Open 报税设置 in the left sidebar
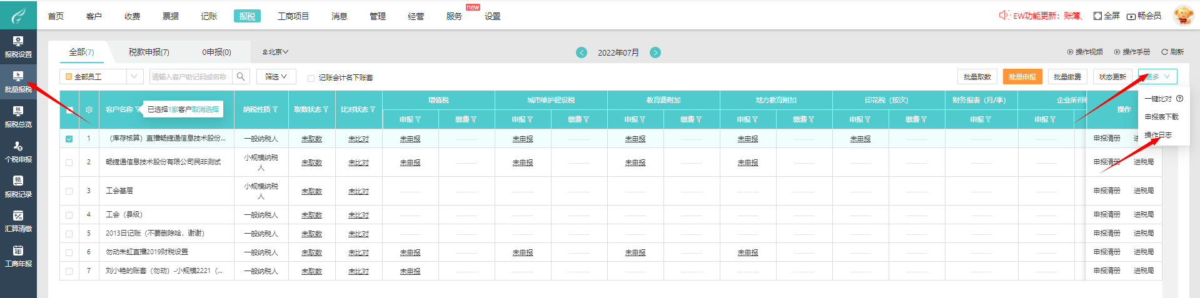This screenshot has width=1200, height=298. coord(18,47)
